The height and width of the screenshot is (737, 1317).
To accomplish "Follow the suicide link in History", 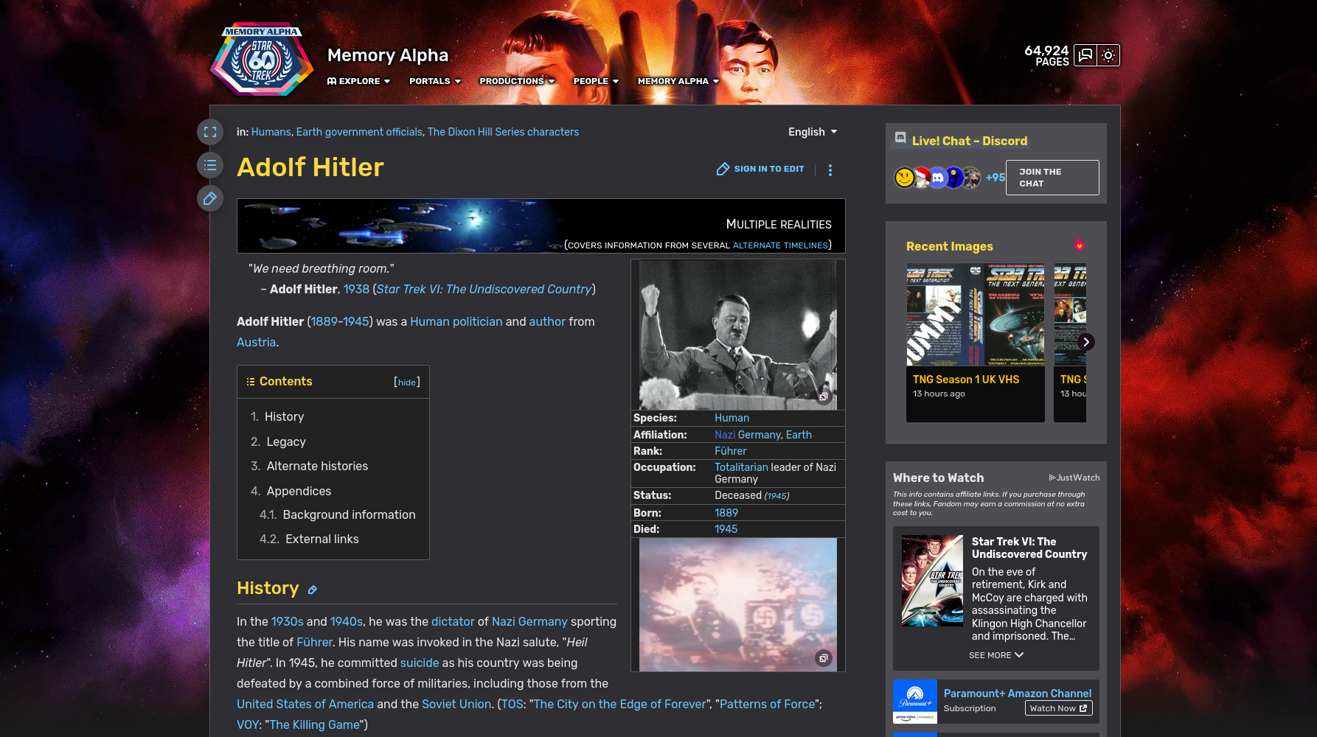I will (420, 663).
